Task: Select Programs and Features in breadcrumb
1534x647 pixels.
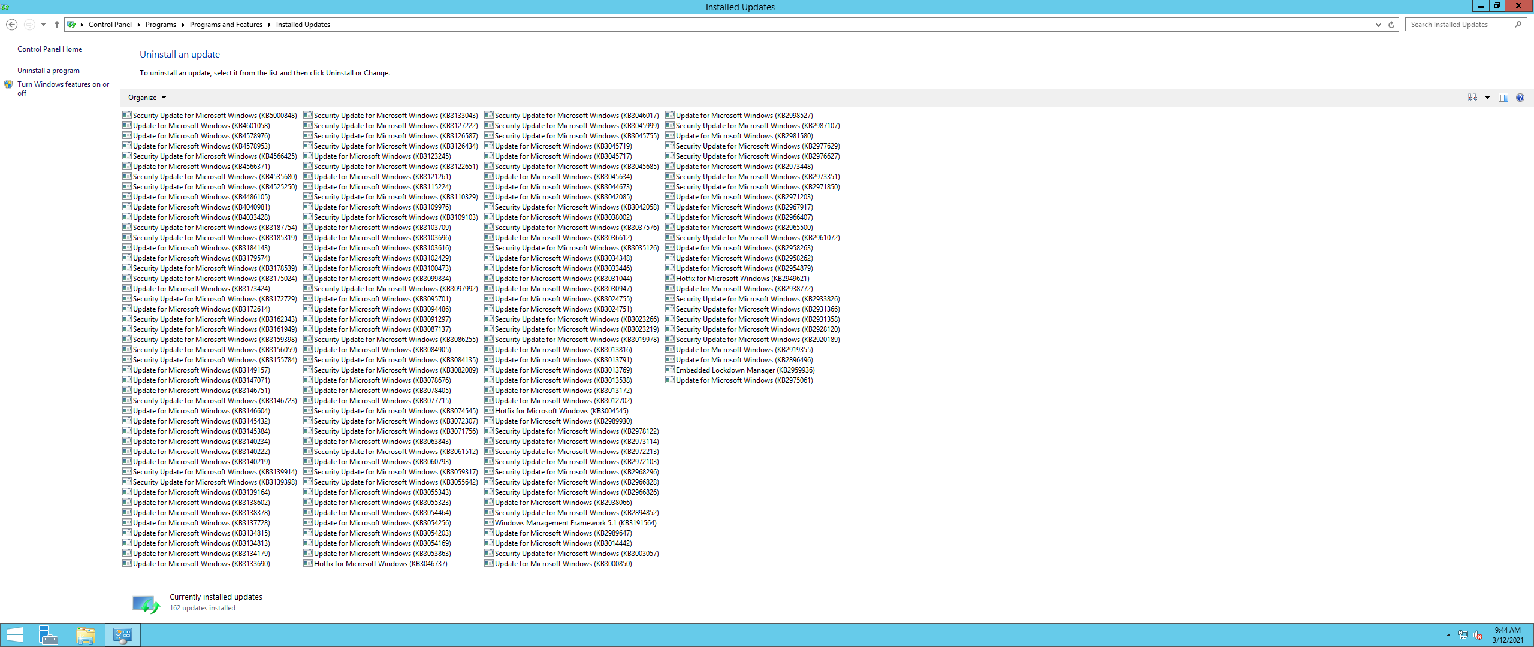Action: [x=226, y=25]
